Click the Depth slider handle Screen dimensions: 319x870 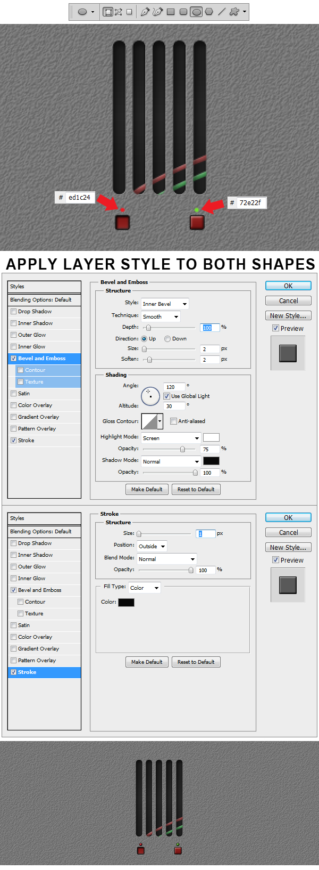pyautogui.click(x=148, y=328)
